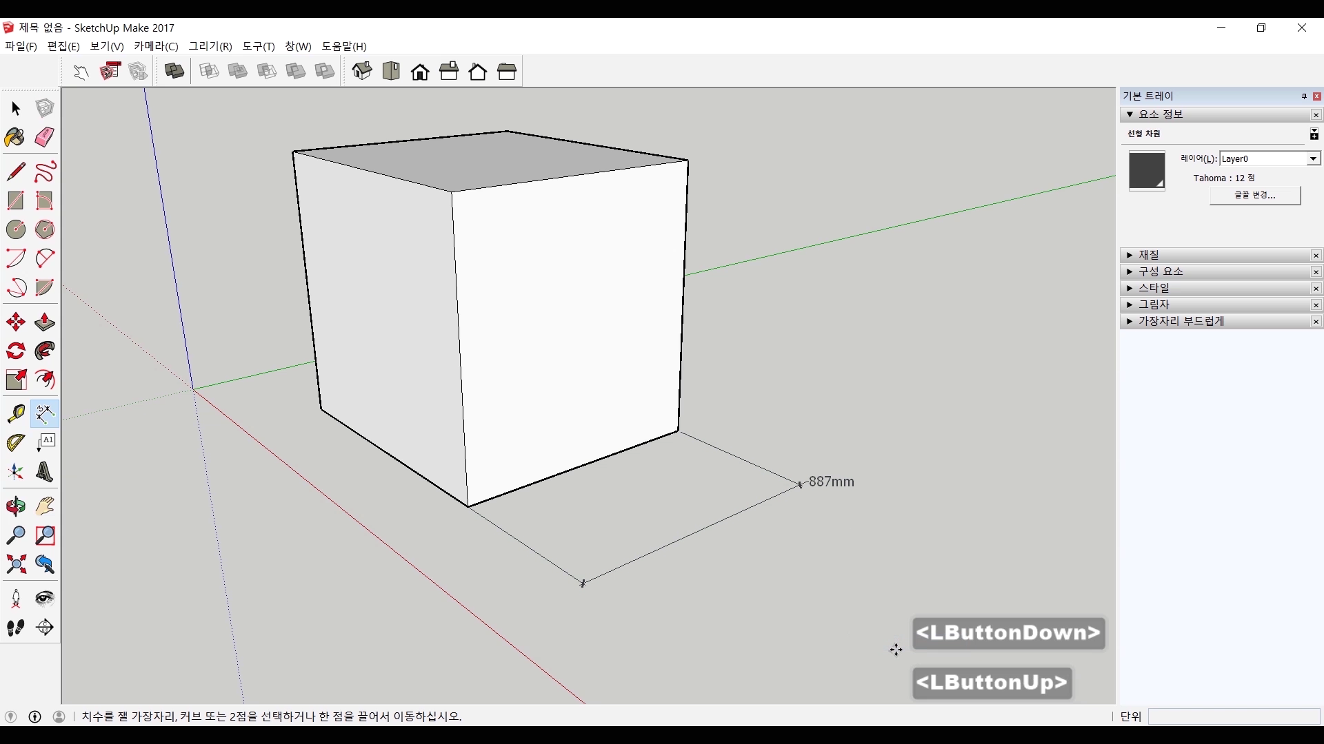Click the dark material color swatch

[x=1146, y=170]
